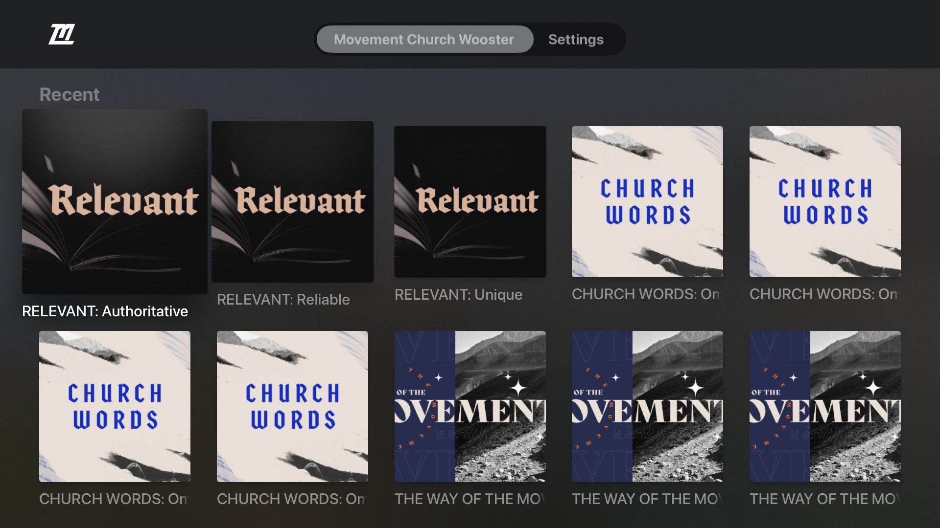The image size is (940, 528).
Task: Click the last top-row CHURCH WORDS caption
Action: coord(823,294)
